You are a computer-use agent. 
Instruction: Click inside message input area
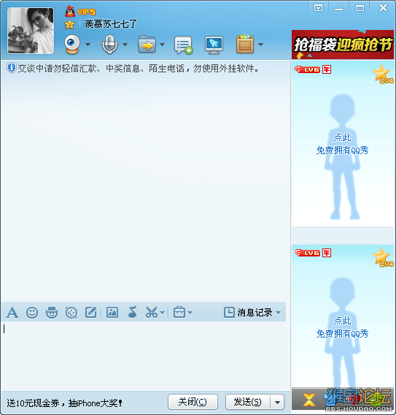point(144,355)
